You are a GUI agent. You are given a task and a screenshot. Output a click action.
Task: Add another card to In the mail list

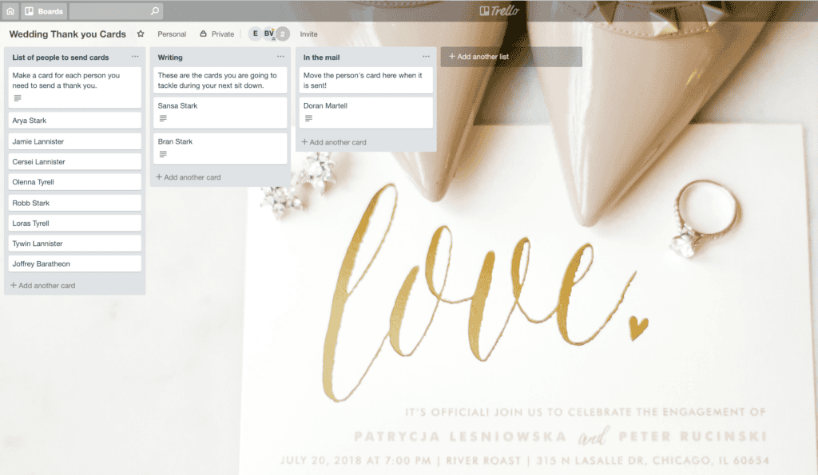[x=334, y=142]
